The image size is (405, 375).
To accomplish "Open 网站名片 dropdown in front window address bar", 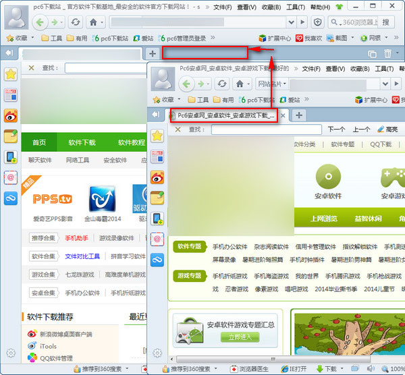I will point(272,84).
